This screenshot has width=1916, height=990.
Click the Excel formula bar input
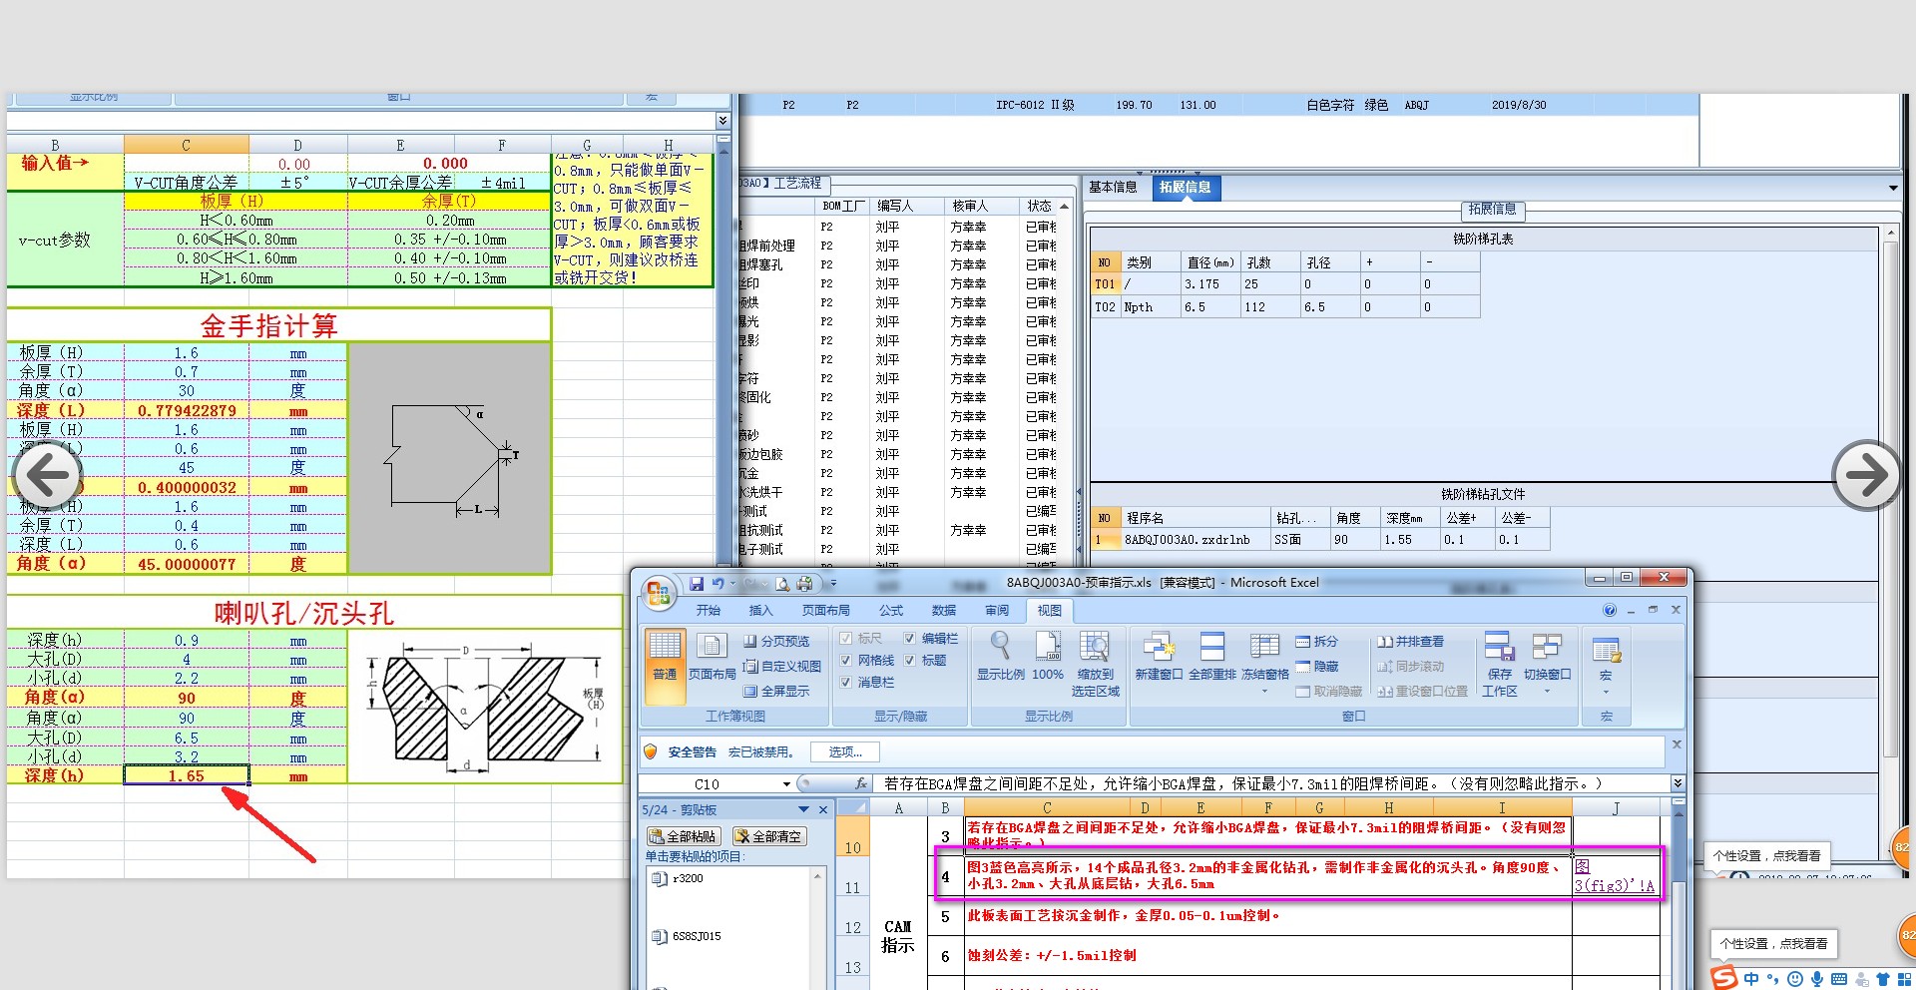pyautogui.click(x=1273, y=783)
